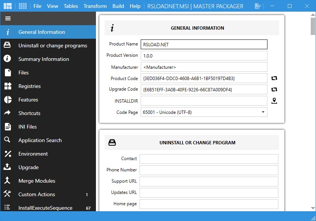Click the General Information header i icon
This screenshot has height=221, width=316.
click(112, 28)
